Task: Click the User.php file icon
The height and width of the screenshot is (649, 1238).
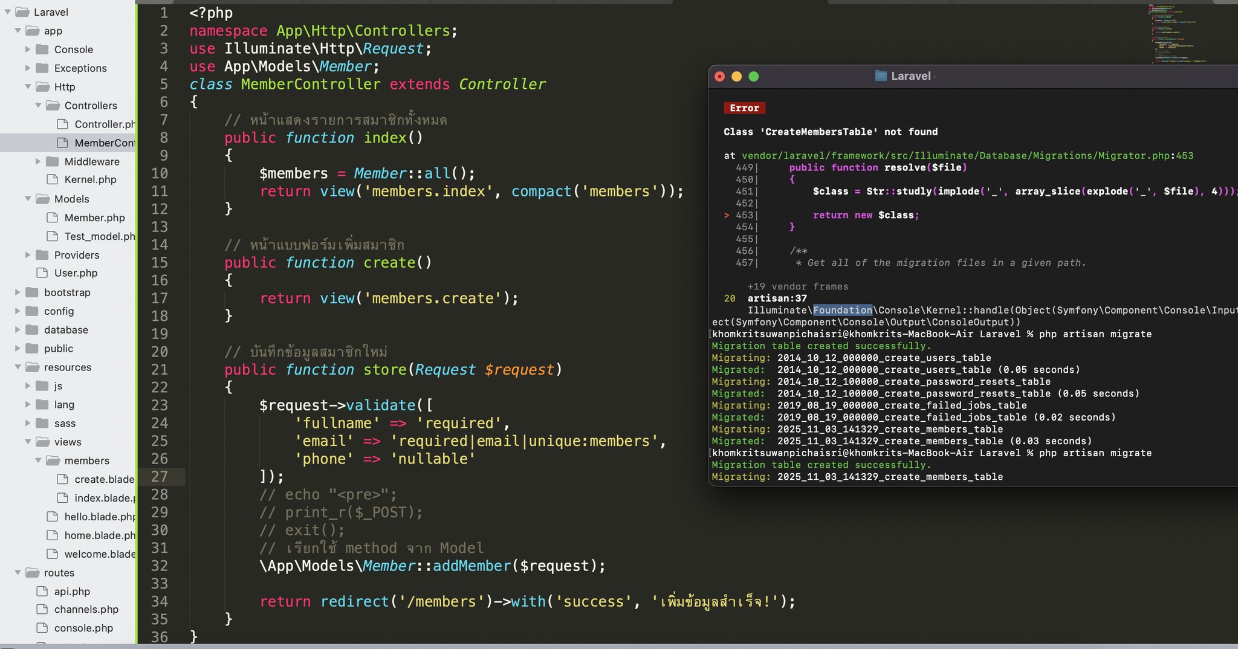Action: tap(42, 273)
